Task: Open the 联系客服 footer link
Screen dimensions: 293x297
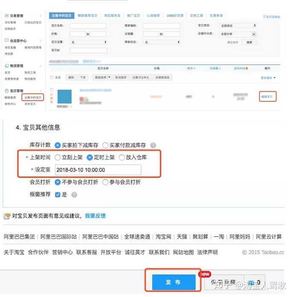Action: (x=87, y=252)
